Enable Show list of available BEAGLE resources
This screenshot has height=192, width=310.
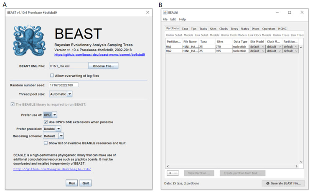pyautogui.click(x=46, y=143)
